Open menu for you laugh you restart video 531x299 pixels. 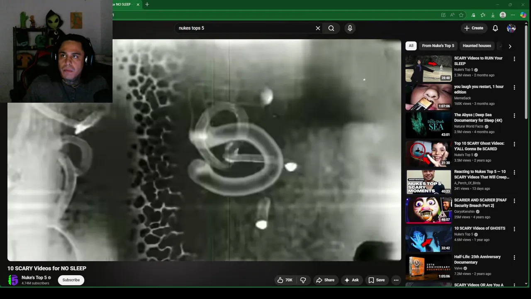coord(514,87)
